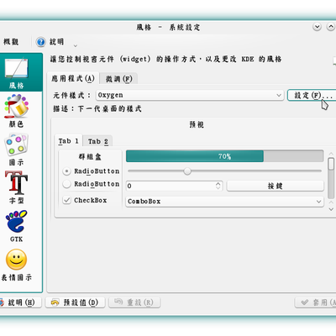Click the preview scrollbar bottom down arrow
This screenshot has height=336, width=336.
click(x=331, y=209)
